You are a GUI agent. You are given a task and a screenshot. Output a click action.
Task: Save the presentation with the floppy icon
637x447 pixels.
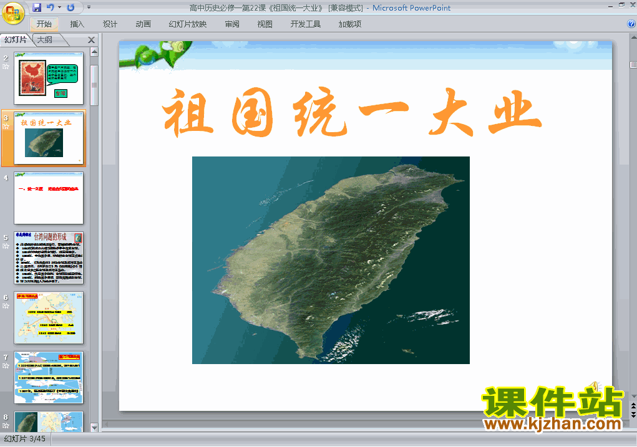point(37,7)
